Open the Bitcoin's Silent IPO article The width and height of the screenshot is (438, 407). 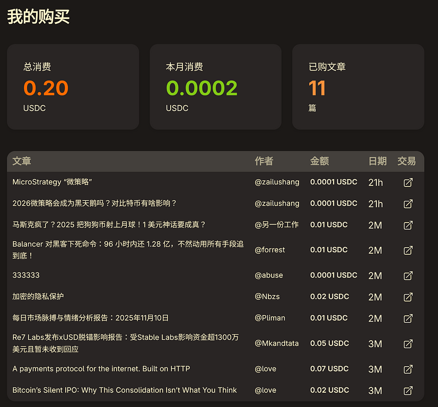point(125,390)
